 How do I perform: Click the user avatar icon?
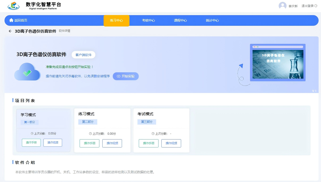pyautogui.click(x=282, y=6)
